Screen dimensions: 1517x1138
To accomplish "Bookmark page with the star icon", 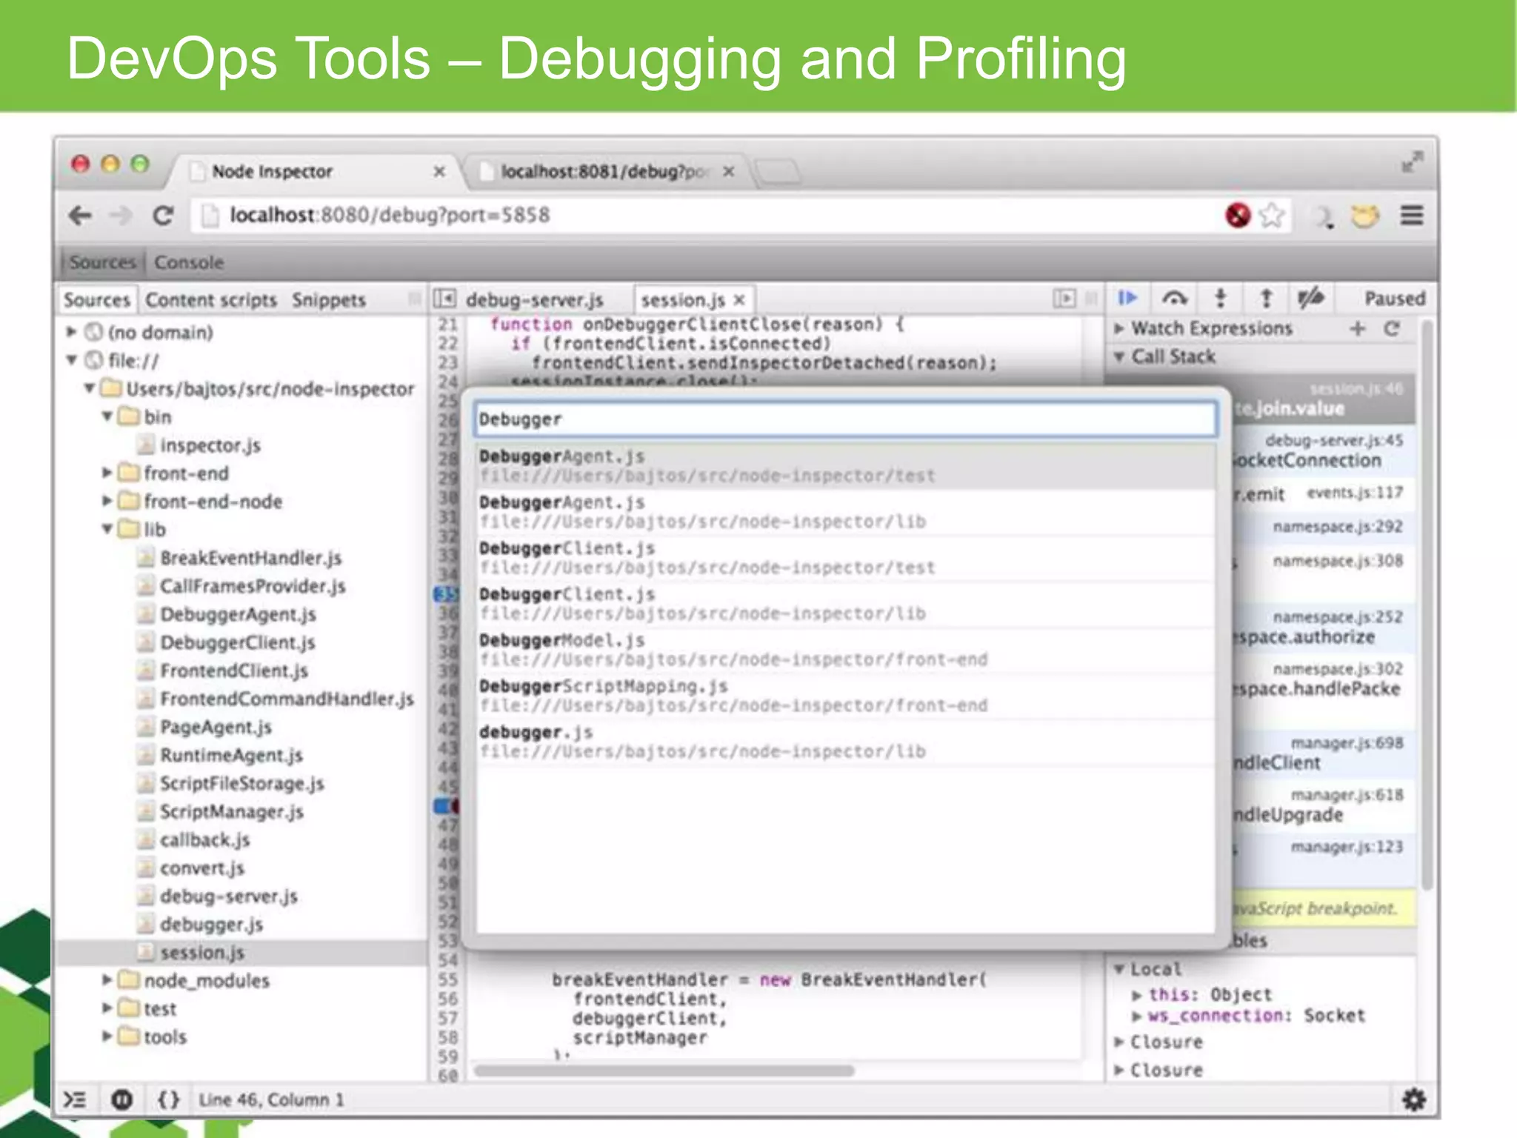I will point(1272,216).
